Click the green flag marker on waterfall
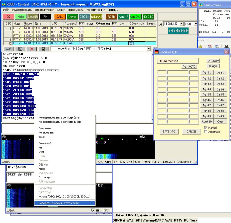This screenshot has width=231, height=223. tap(102, 138)
